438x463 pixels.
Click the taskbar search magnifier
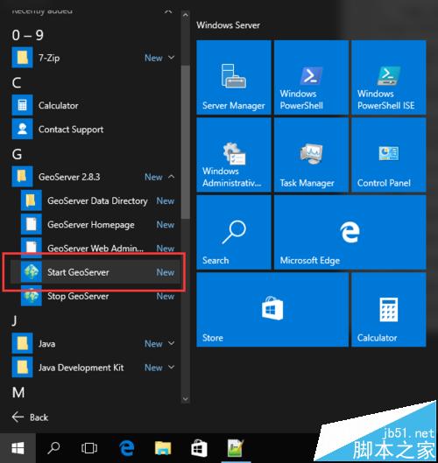(53, 448)
